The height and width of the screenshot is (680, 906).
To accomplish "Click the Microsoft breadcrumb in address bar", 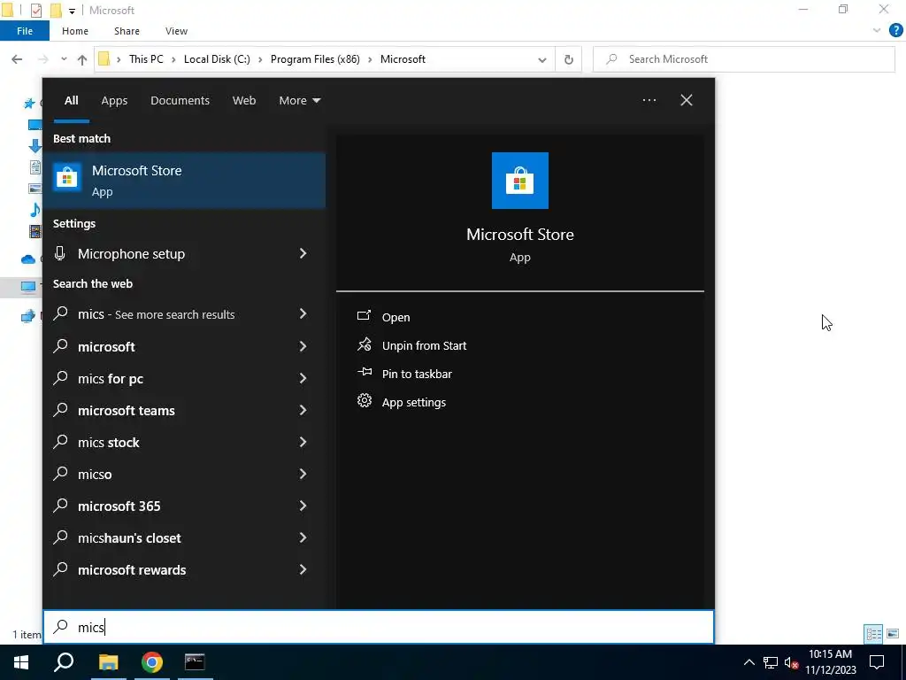I will [403, 59].
